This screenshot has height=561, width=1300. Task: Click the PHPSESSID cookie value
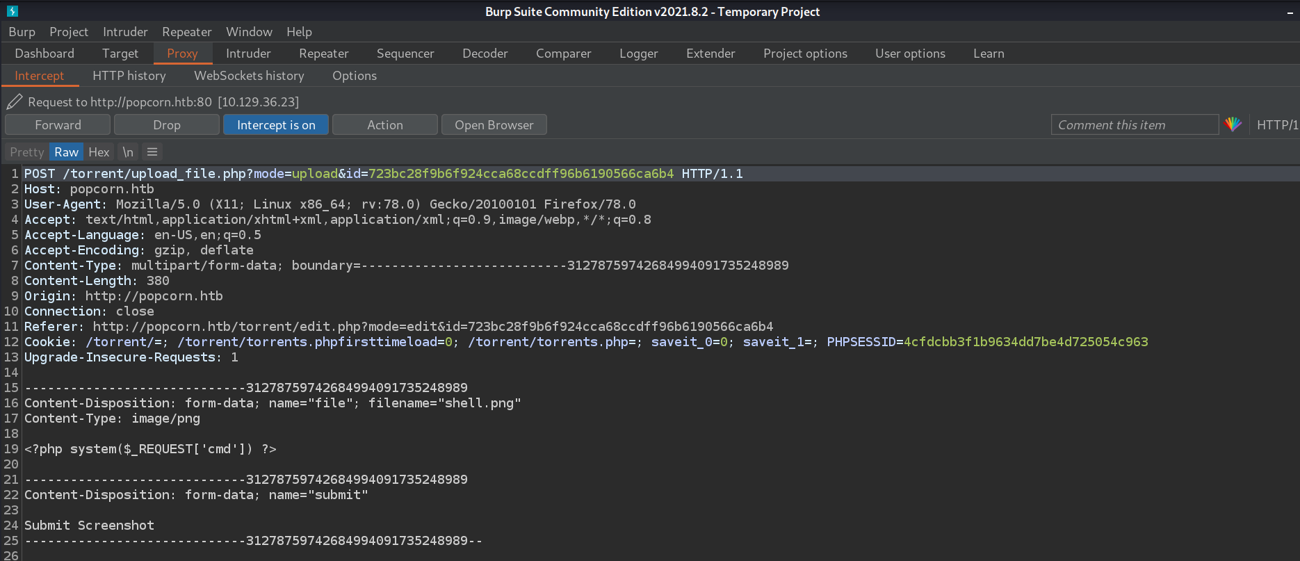[x=1025, y=342]
